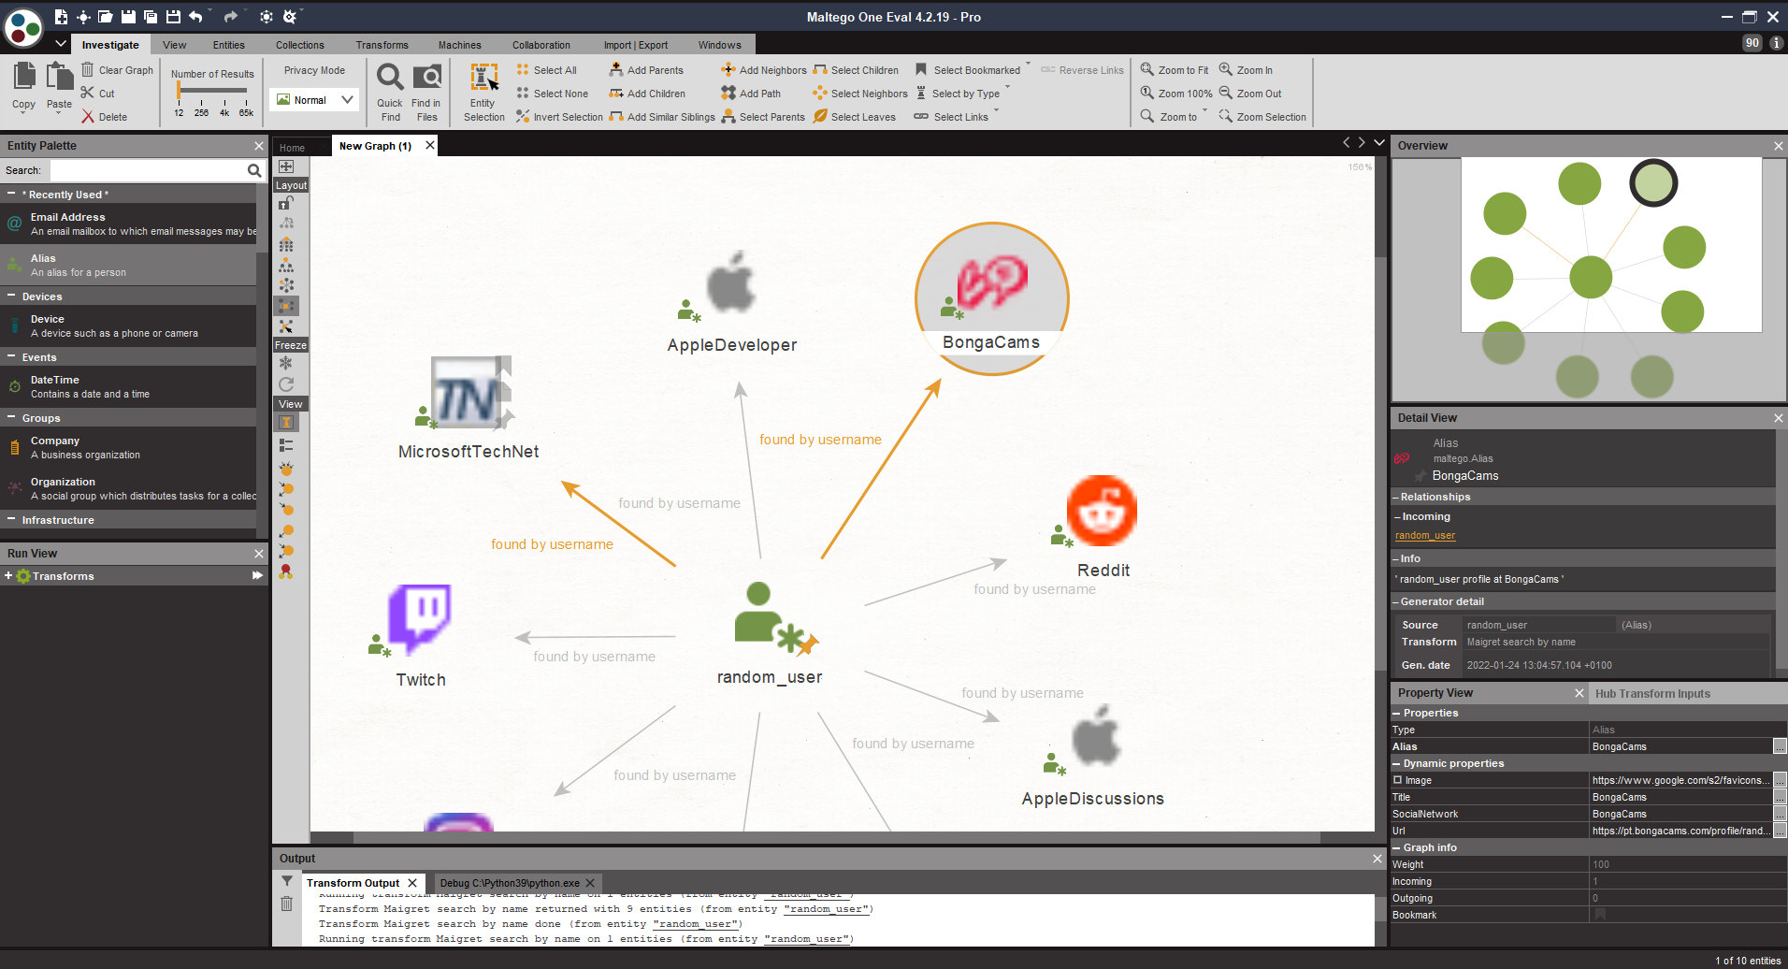Open the Machines ribbon tab
The height and width of the screenshot is (969, 1788).
click(x=459, y=45)
